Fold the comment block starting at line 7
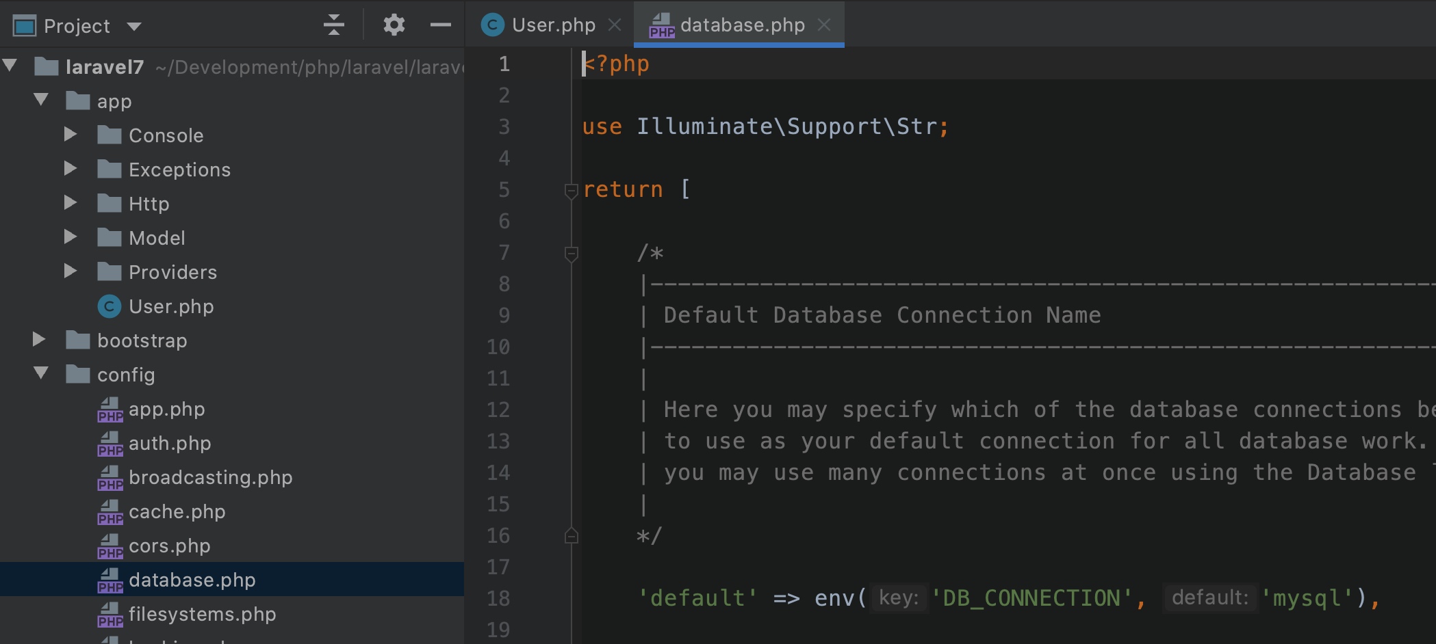The image size is (1436, 644). point(572,254)
